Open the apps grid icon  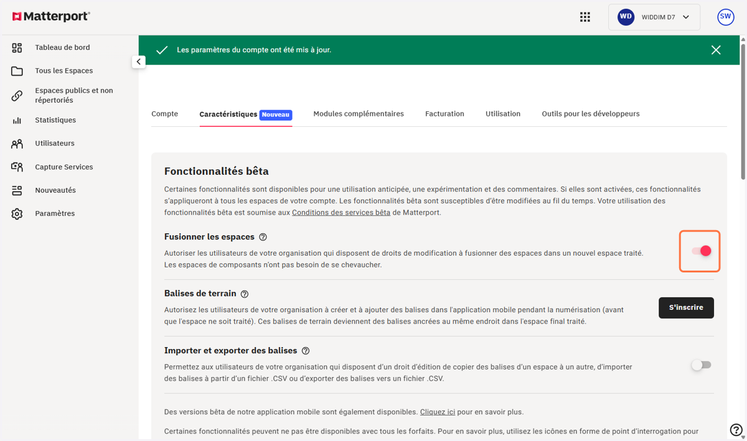coord(585,17)
